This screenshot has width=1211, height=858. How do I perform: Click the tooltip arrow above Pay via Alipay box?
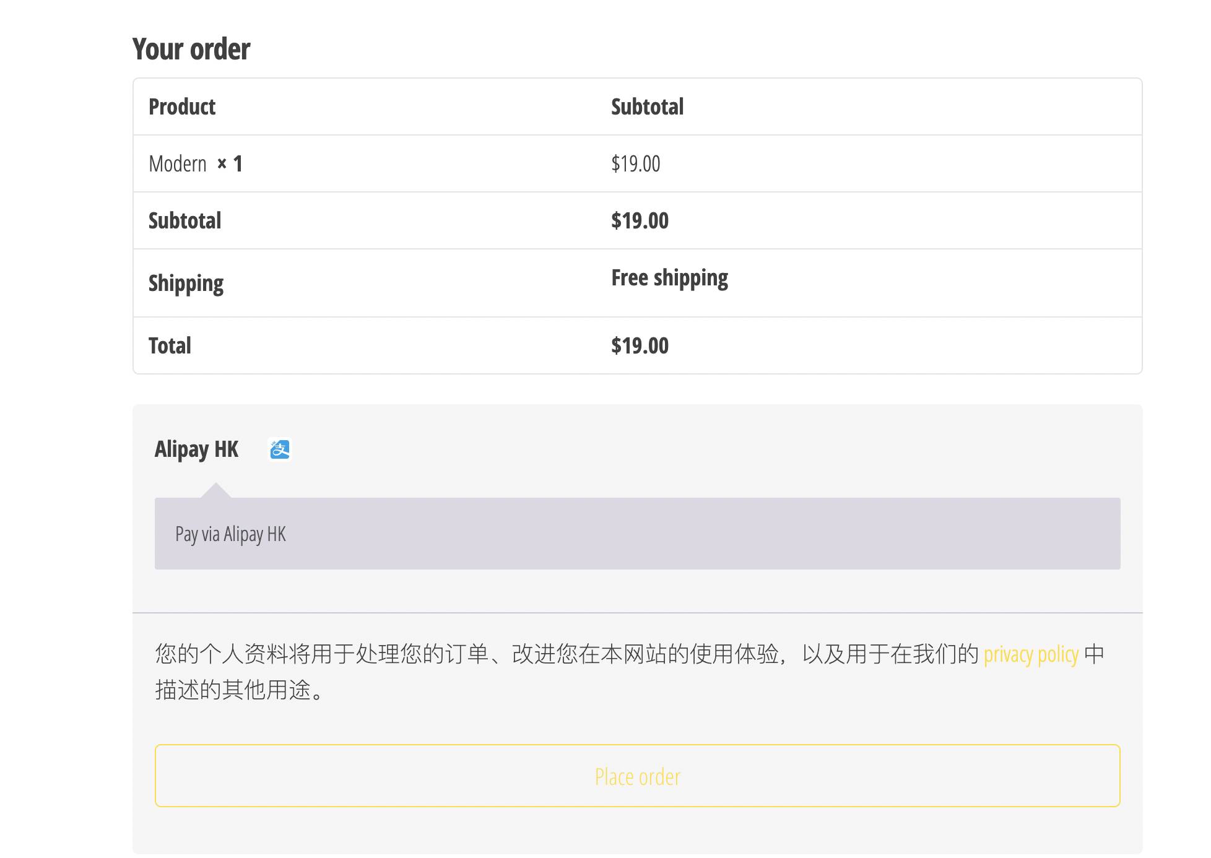[216, 490]
